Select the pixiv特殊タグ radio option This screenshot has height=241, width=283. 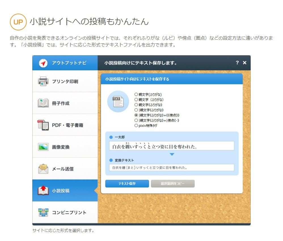[x=146, y=126]
